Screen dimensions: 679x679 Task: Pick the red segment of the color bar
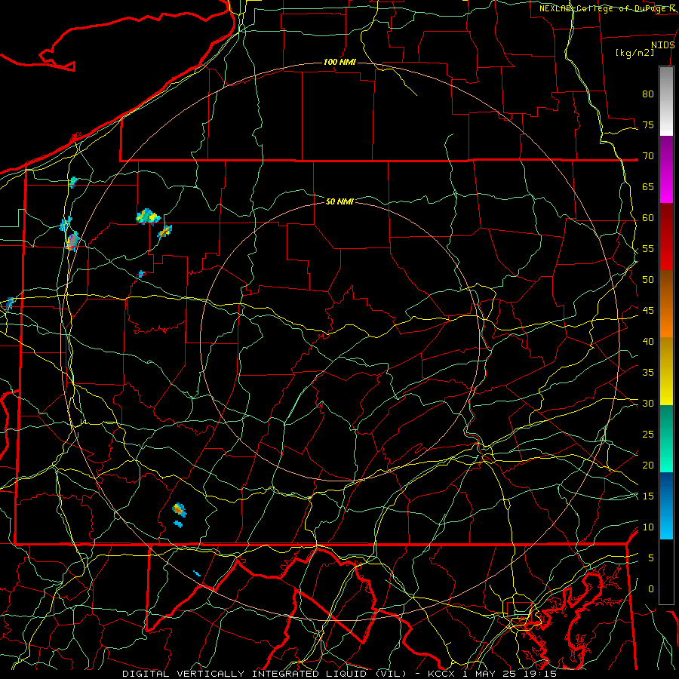[666, 236]
